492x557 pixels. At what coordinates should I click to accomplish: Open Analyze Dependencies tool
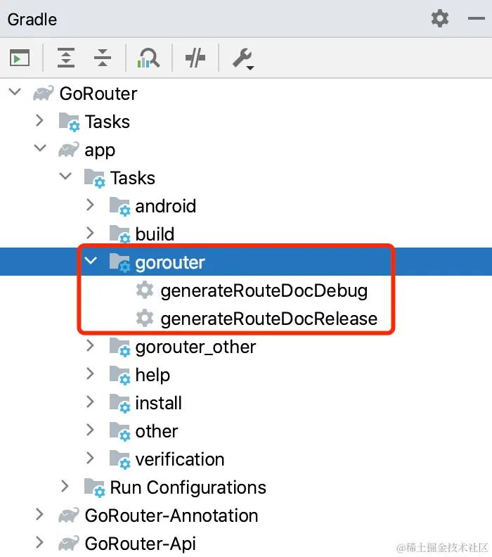click(148, 58)
